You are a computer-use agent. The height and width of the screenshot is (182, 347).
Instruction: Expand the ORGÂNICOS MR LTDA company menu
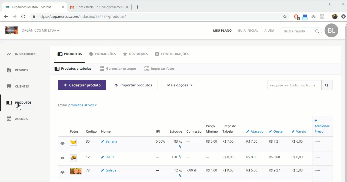[x=40, y=31]
